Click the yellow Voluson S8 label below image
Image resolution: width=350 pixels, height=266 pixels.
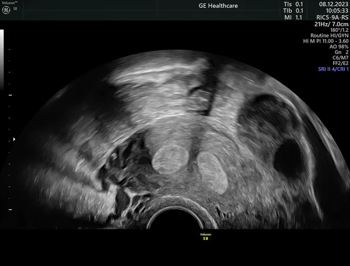tap(205, 236)
